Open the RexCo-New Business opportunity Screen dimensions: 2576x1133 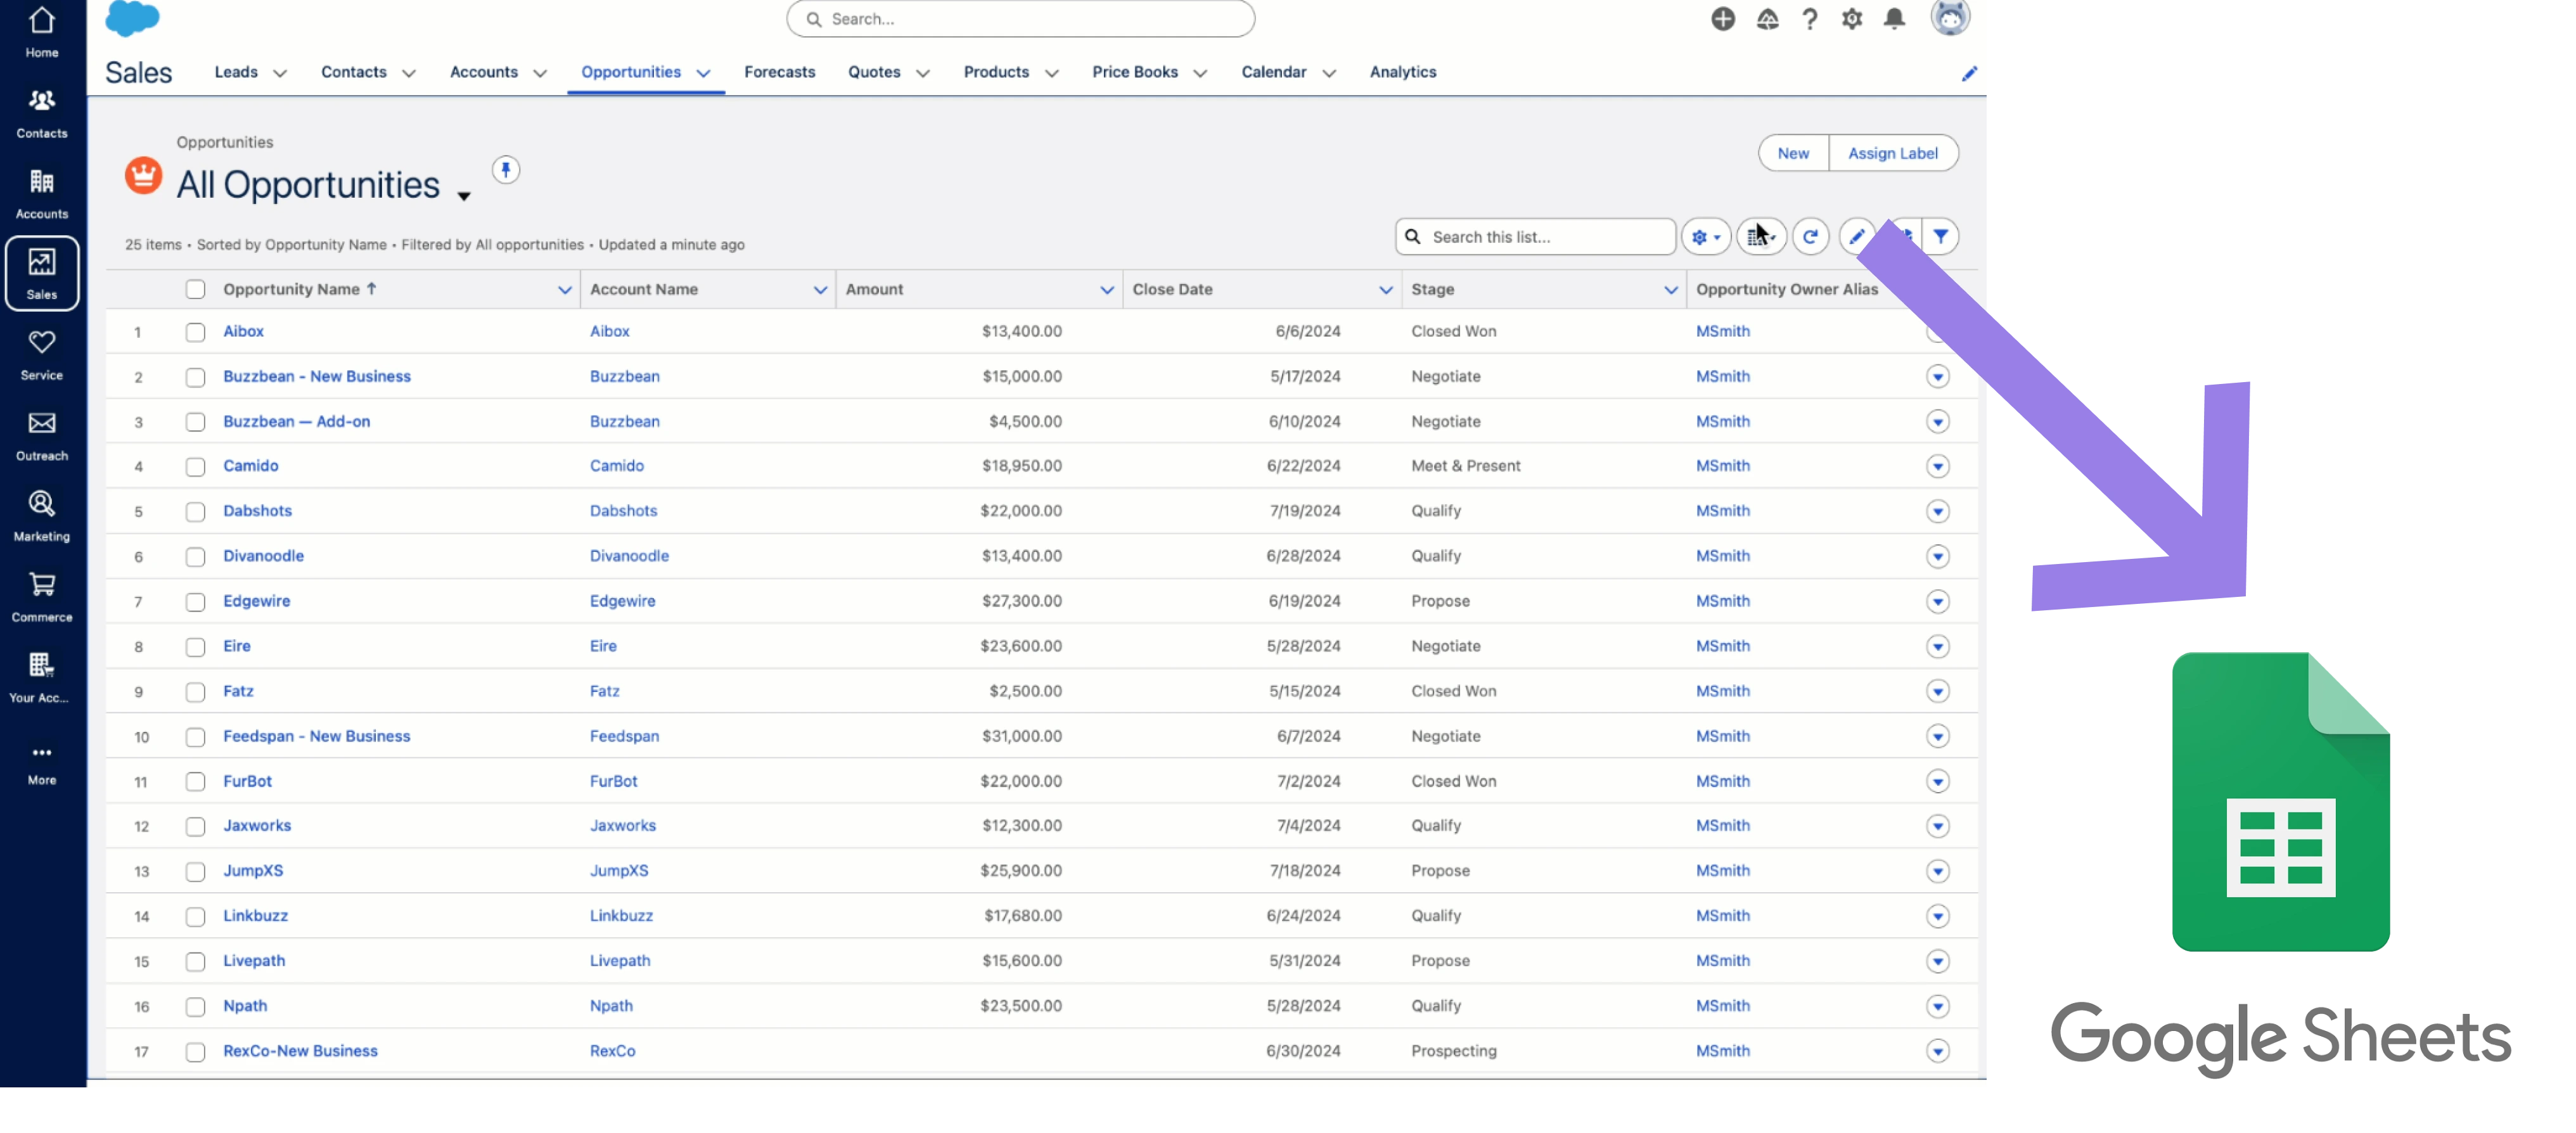pyautogui.click(x=300, y=1050)
